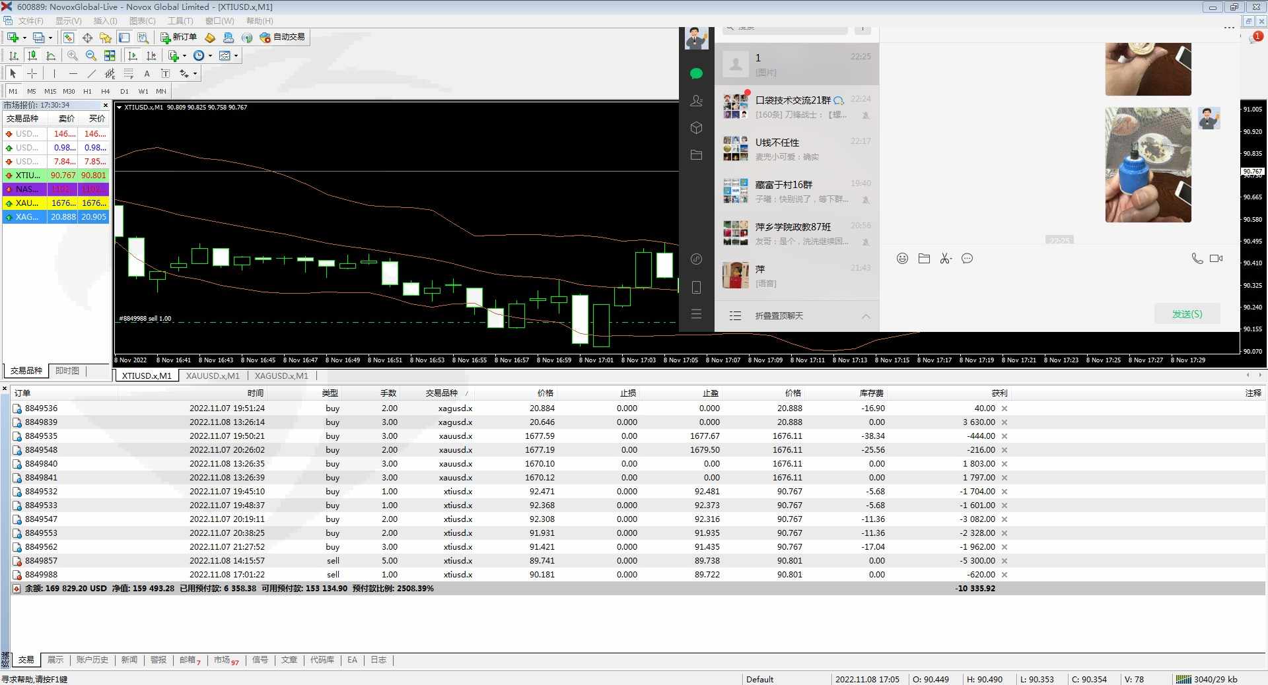Open WeChat emoji picker
The image size is (1268, 685).
902,259
